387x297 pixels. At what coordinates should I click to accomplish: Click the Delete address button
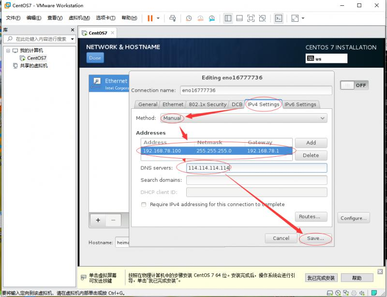point(311,155)
